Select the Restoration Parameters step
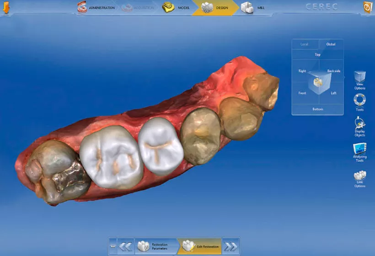Screen dimensions: 375x256 coord(156,246)
